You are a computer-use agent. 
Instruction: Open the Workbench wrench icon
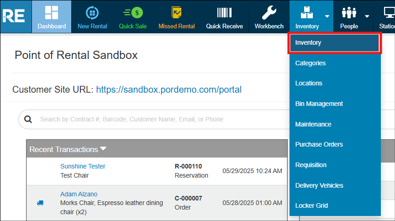[269, 13]
